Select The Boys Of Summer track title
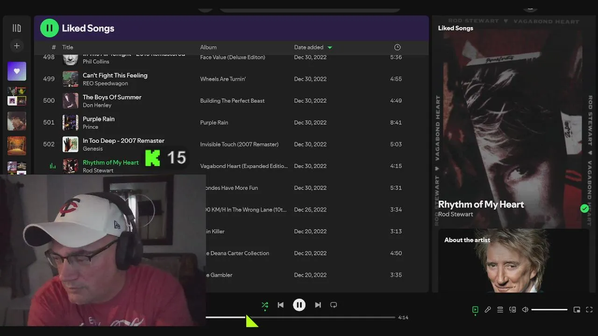 coord(112,97)
